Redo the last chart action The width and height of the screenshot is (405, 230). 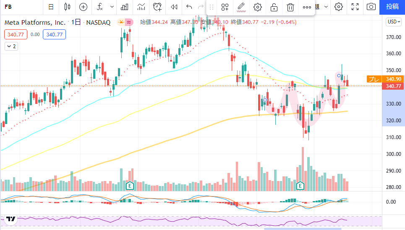[x=201, y=7]
